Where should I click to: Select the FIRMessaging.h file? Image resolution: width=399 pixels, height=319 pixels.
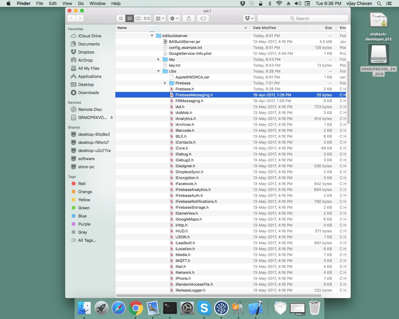pyautogui.click(x=189, y=101)
